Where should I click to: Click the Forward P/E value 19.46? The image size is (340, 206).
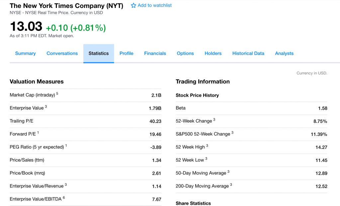point(155,134)
